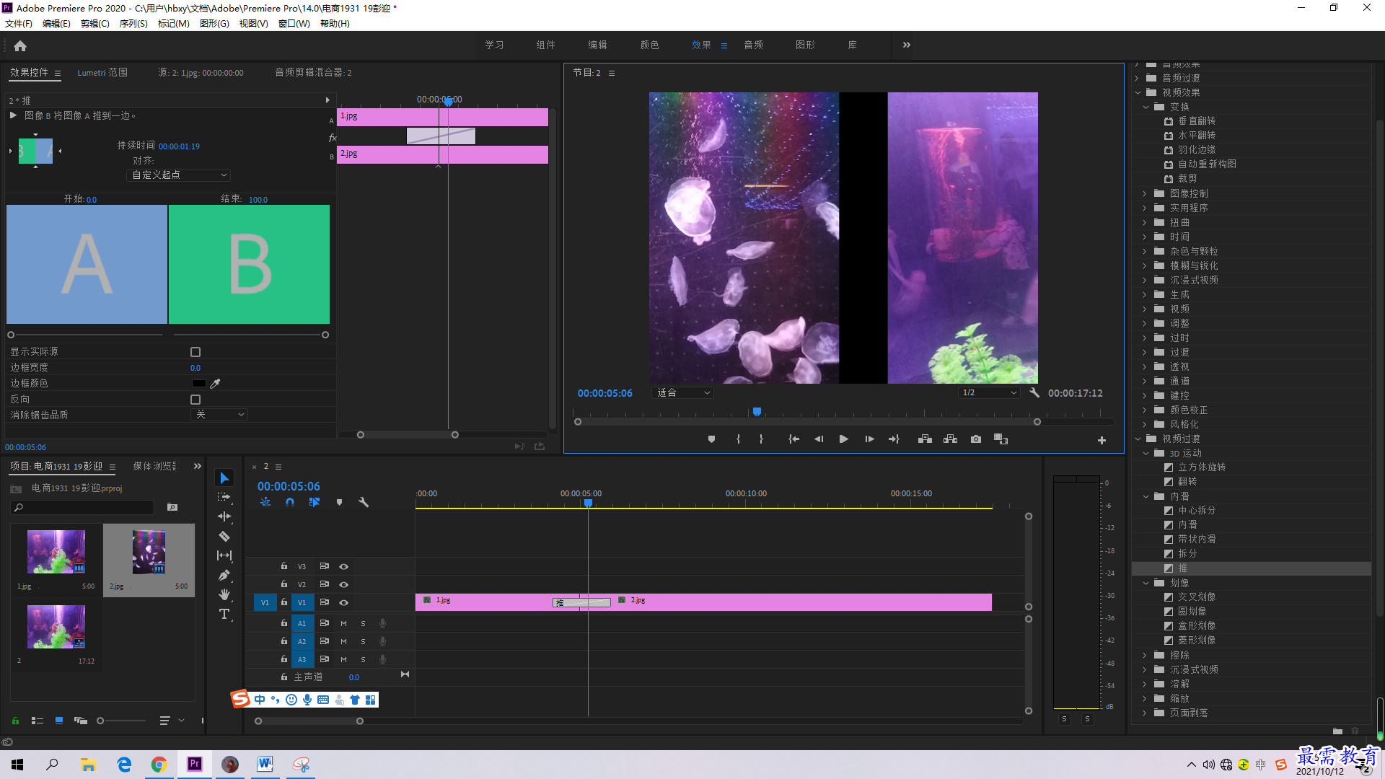Viewport: 1385px width, 779px height.
Task: Enable the show actual sources checkbox
Action: click(x=195, y=352)
